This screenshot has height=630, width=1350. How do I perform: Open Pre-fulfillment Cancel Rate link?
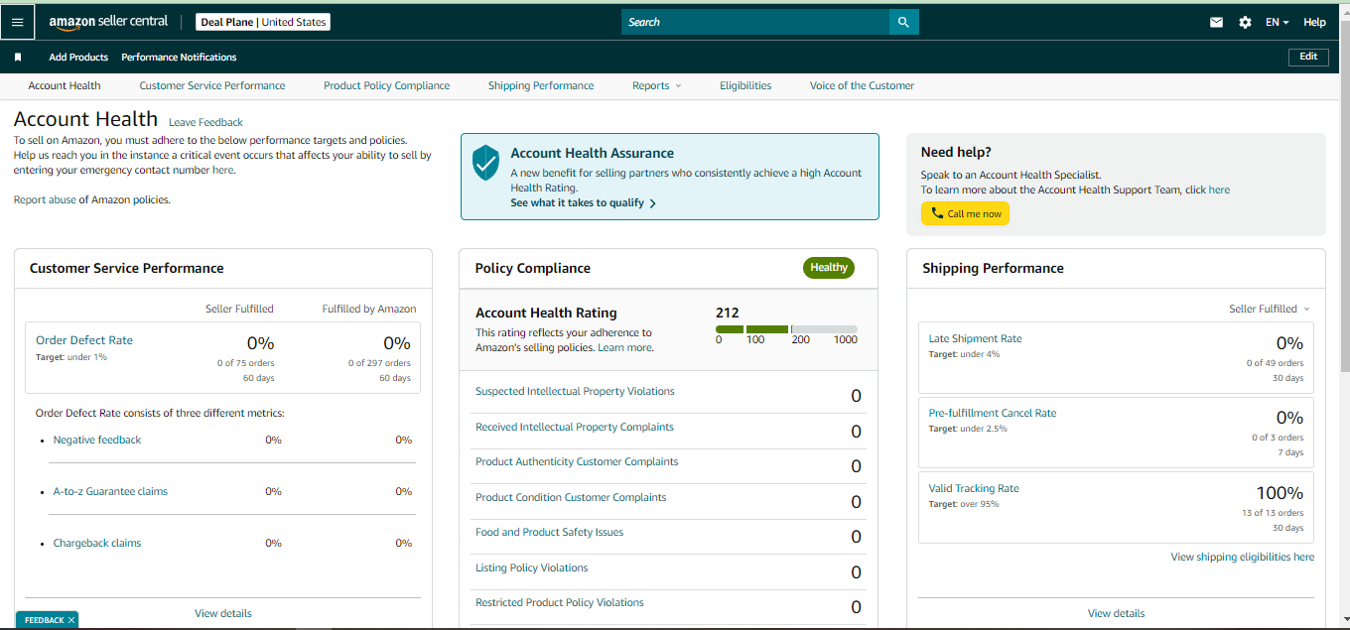[x=993, y=414]
